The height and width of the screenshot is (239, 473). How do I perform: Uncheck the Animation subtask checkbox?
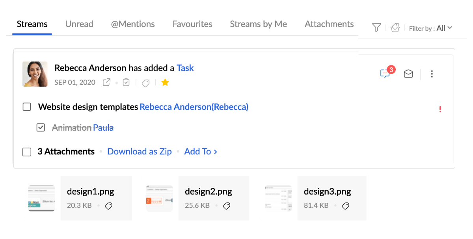click(x=41, y=128)
